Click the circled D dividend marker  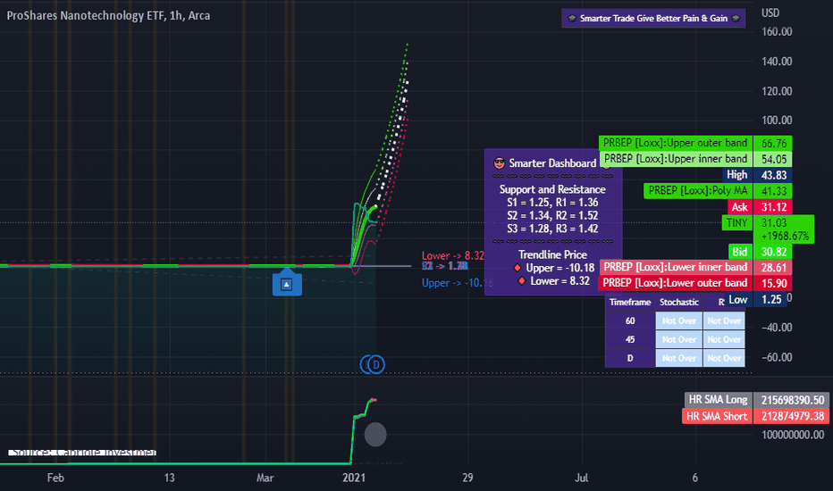pyautogui.click(x=376, y=364)
